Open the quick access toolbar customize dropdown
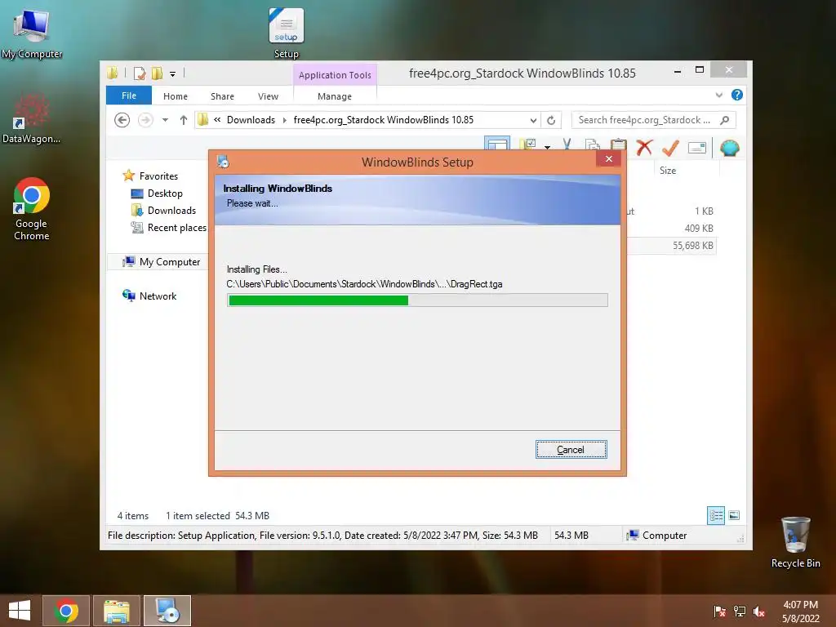The height and width of the screenshot is (627, 836). pos(173,74)
